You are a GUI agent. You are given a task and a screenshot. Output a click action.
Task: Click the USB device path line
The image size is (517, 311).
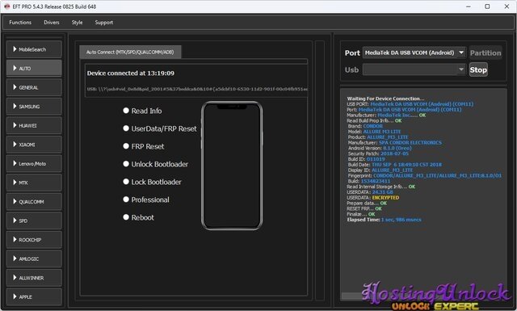pos(197,89)
